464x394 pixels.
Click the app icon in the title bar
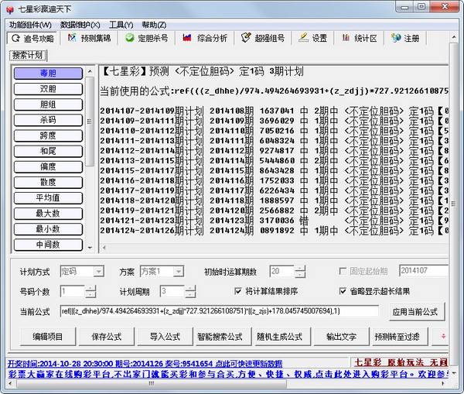pos(10,9)
